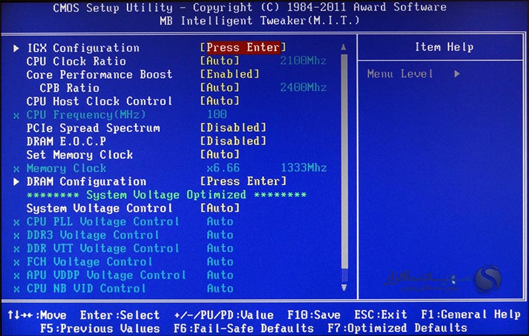Click the DRAM Configuration arrow marker
Viewport: 529px width, 336px height.
click(16, 182)
